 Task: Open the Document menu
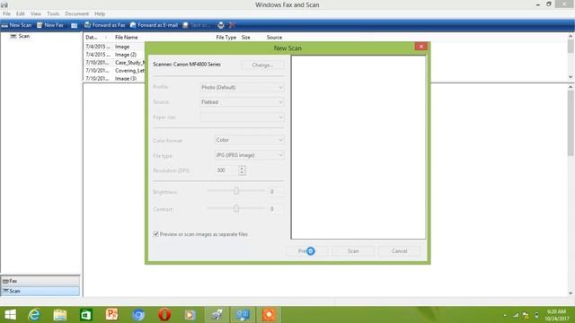point(76,14)
